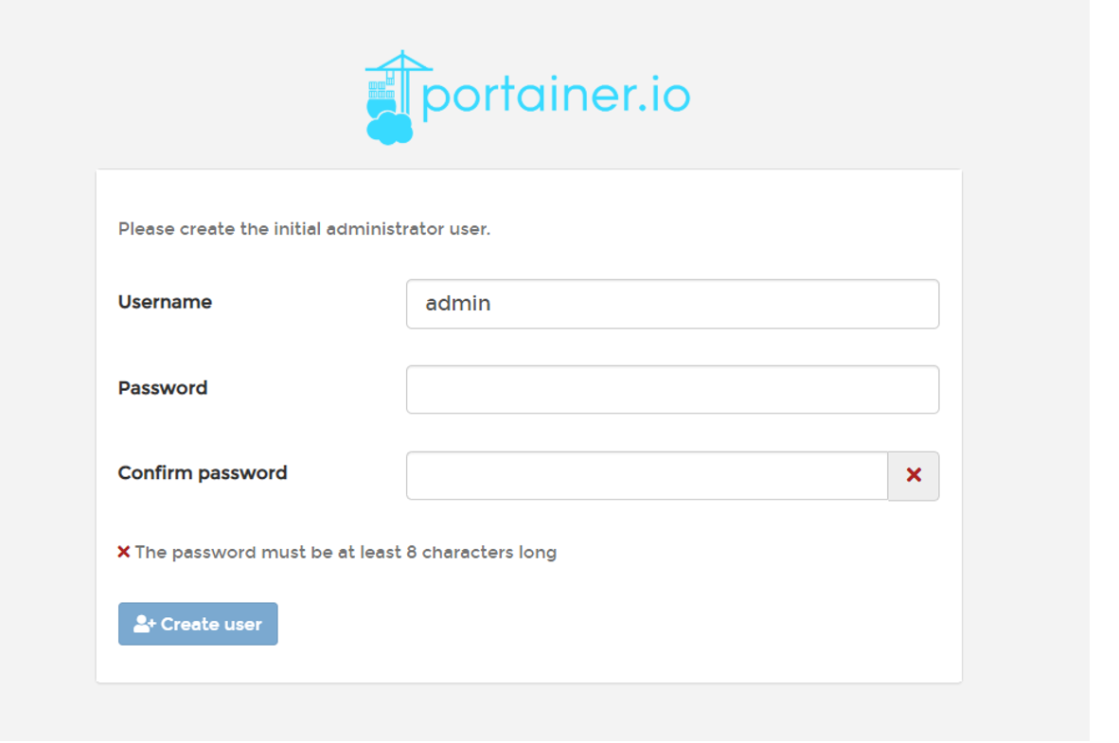Image resolution: width=1119 pixels, height=743 pixels.
Task: Click the Confirm password label
Action: point(203,473)
